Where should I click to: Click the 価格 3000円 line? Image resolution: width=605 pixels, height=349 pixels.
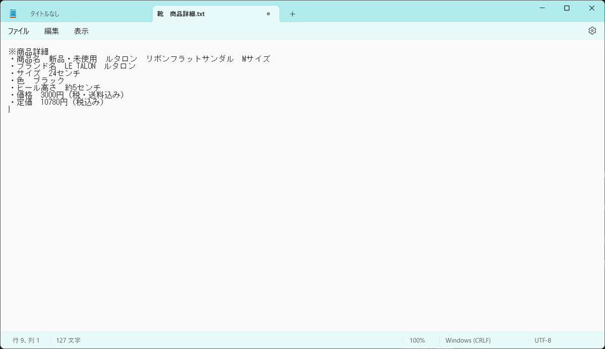click(x=67, y=95)
